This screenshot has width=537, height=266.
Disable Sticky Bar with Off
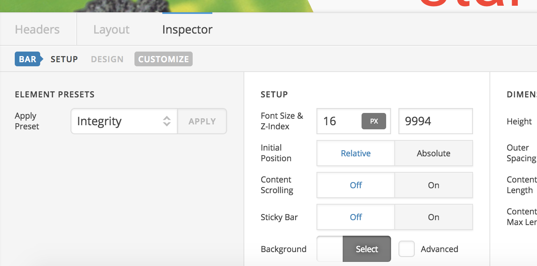point(355,217)
